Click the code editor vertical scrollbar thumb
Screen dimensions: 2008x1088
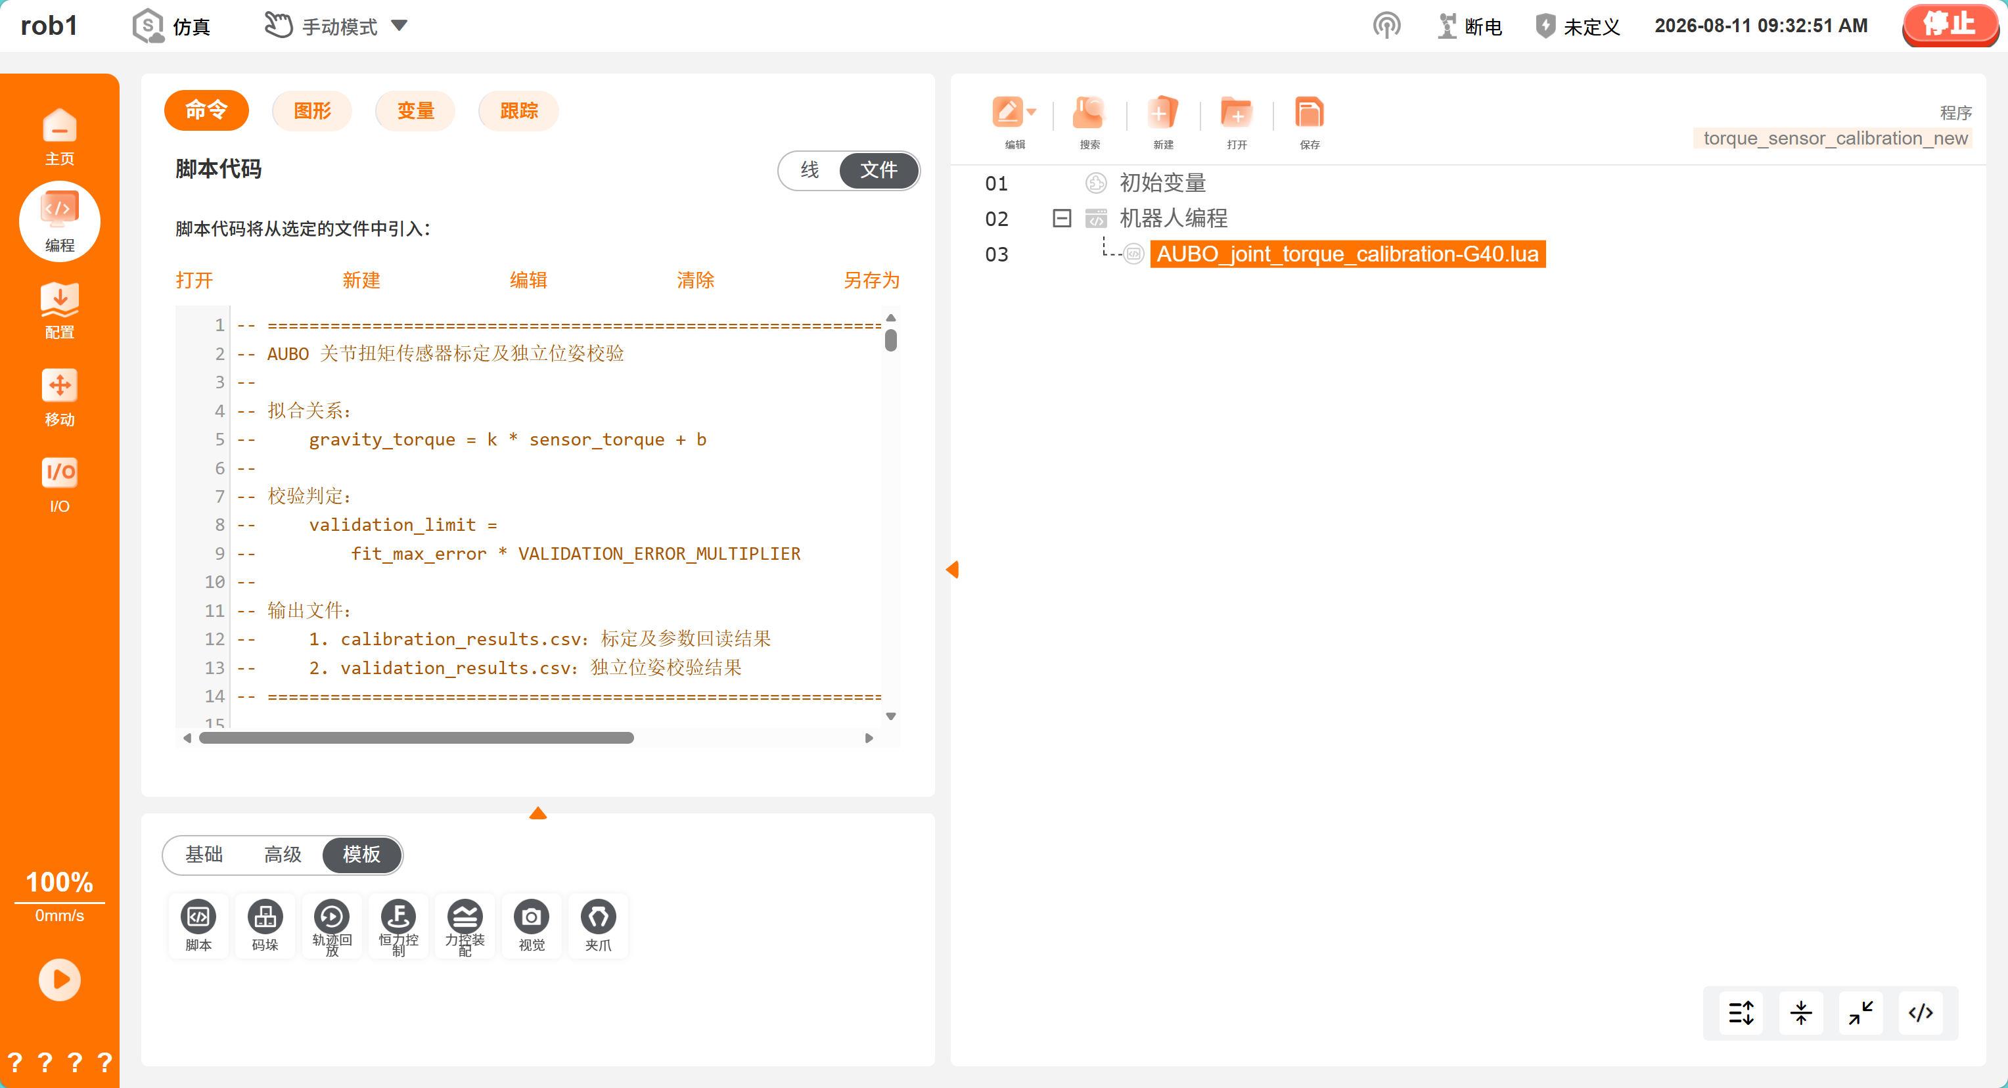coord(891,340)
